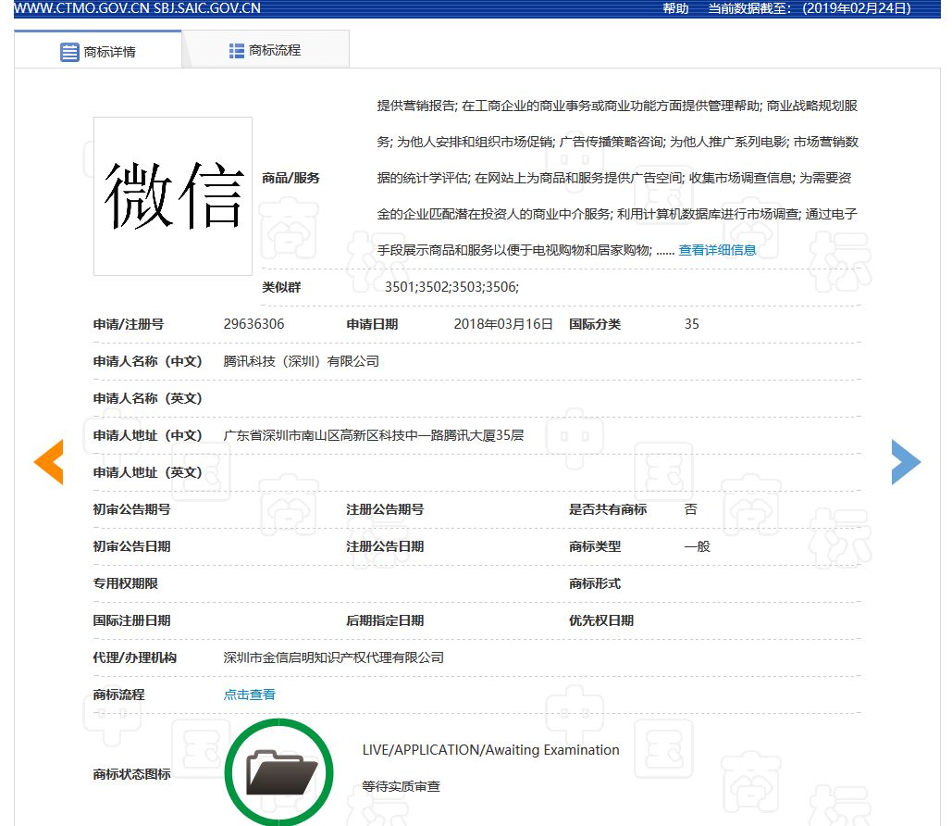Click the green folder status icon

(278, 772)
